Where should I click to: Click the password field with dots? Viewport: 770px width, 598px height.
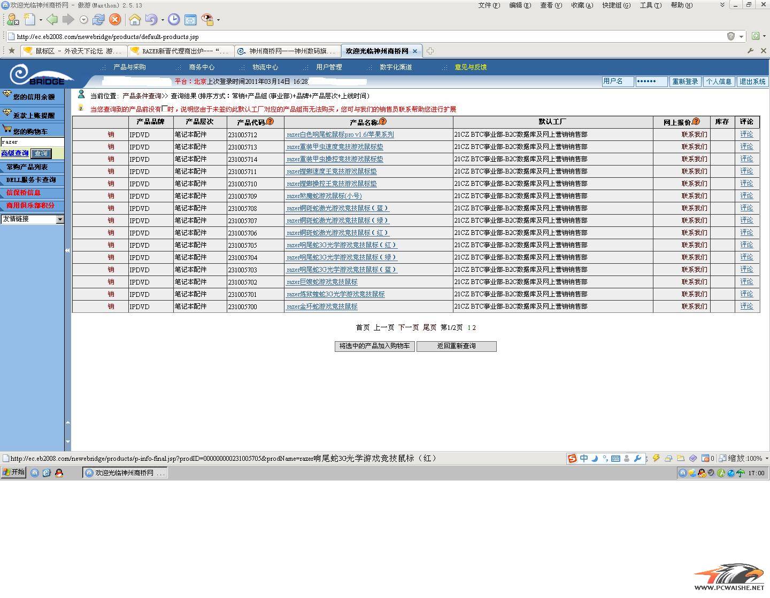point(651,82)
